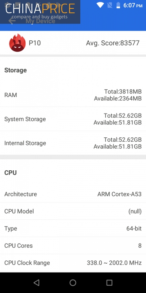Open recent apps with square button
This screenshot has height=293, width=146.
point(109,283)
